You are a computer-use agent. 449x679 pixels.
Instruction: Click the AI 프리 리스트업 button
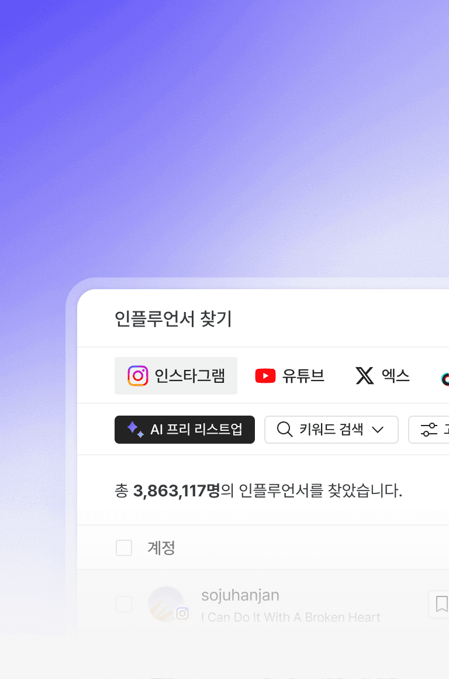tap(185, 430)
